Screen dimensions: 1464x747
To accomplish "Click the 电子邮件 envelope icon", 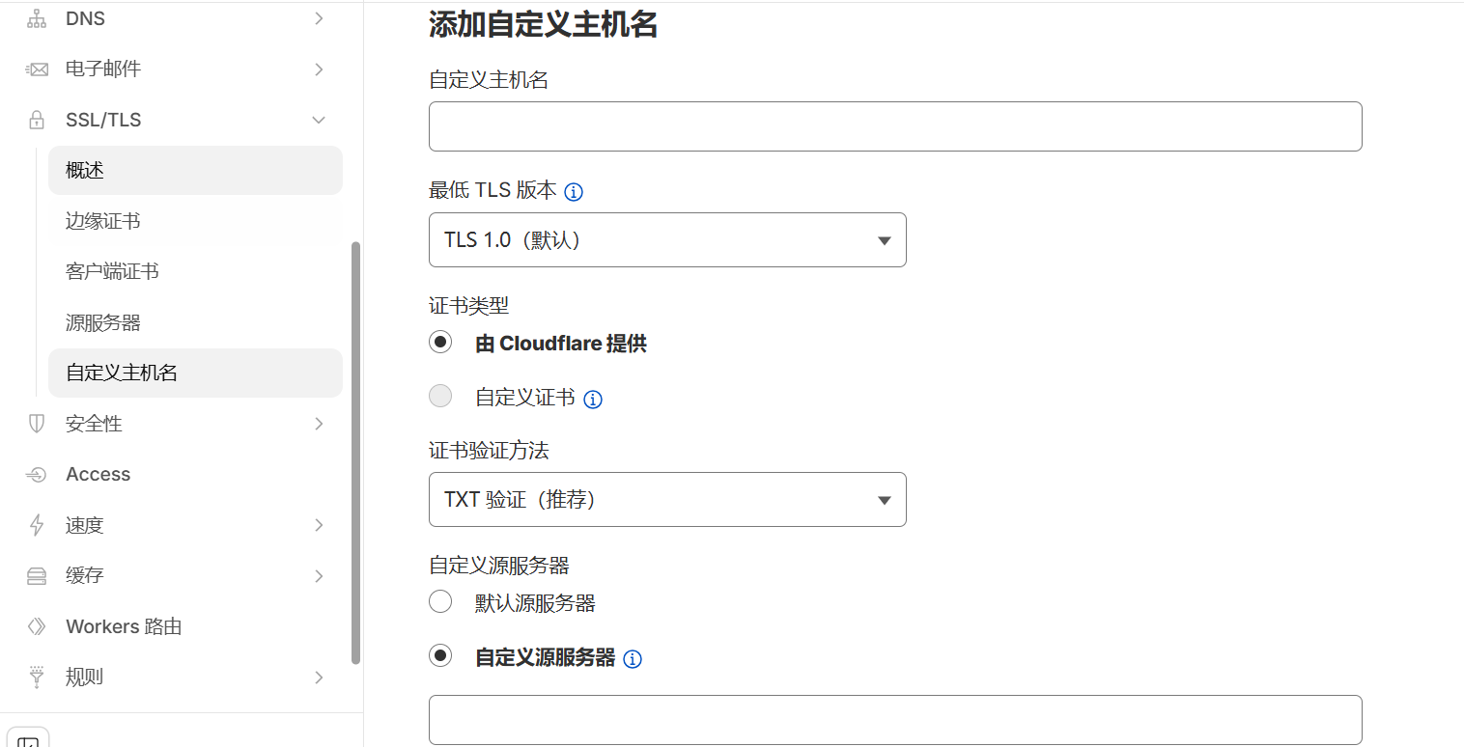I will pyautogui.click(x=37, y=69).
